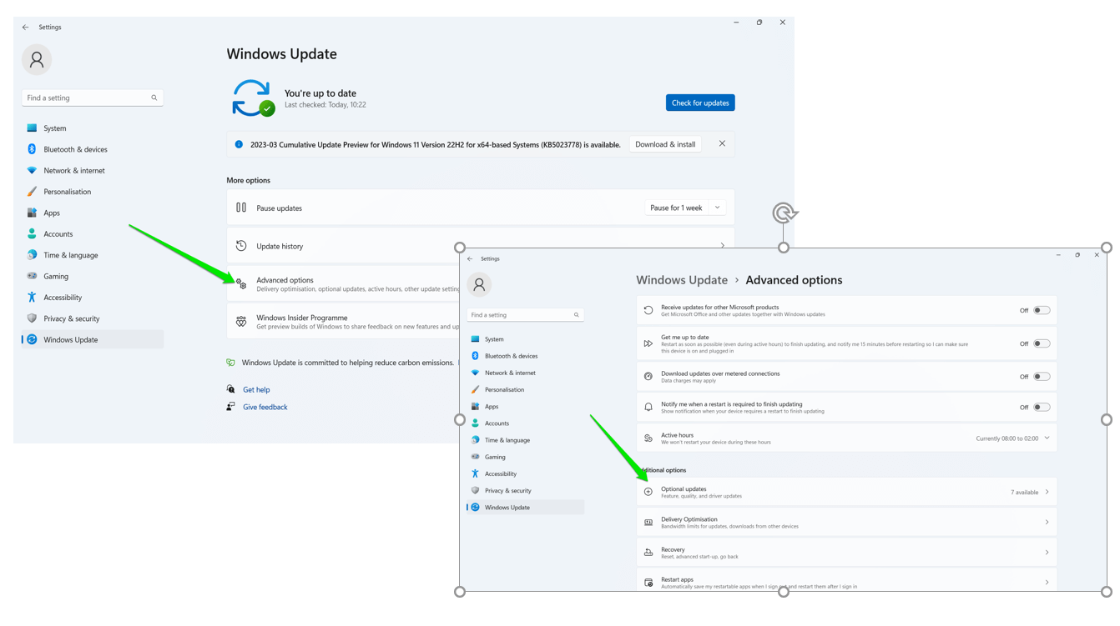Image resolution: width=1120 pixels, height=626 pixels.
Task: Click the right middle selection handle of the front screenshot
Action: coord(1107,419)
